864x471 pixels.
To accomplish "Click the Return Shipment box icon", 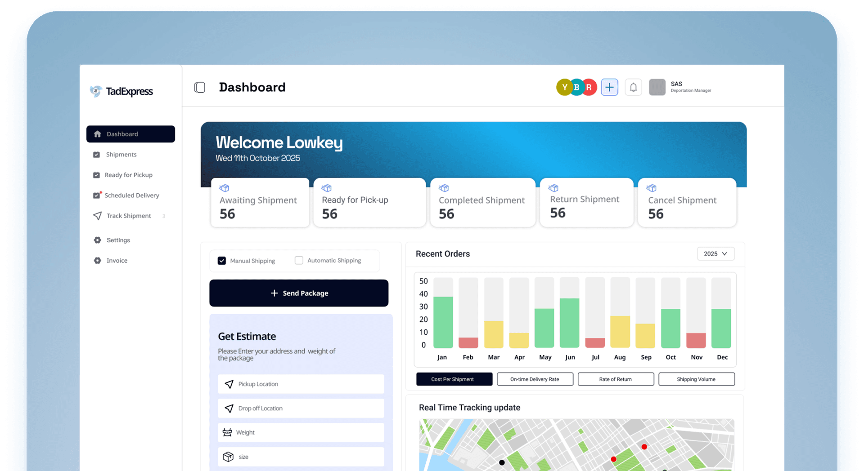I will [553, 187].
